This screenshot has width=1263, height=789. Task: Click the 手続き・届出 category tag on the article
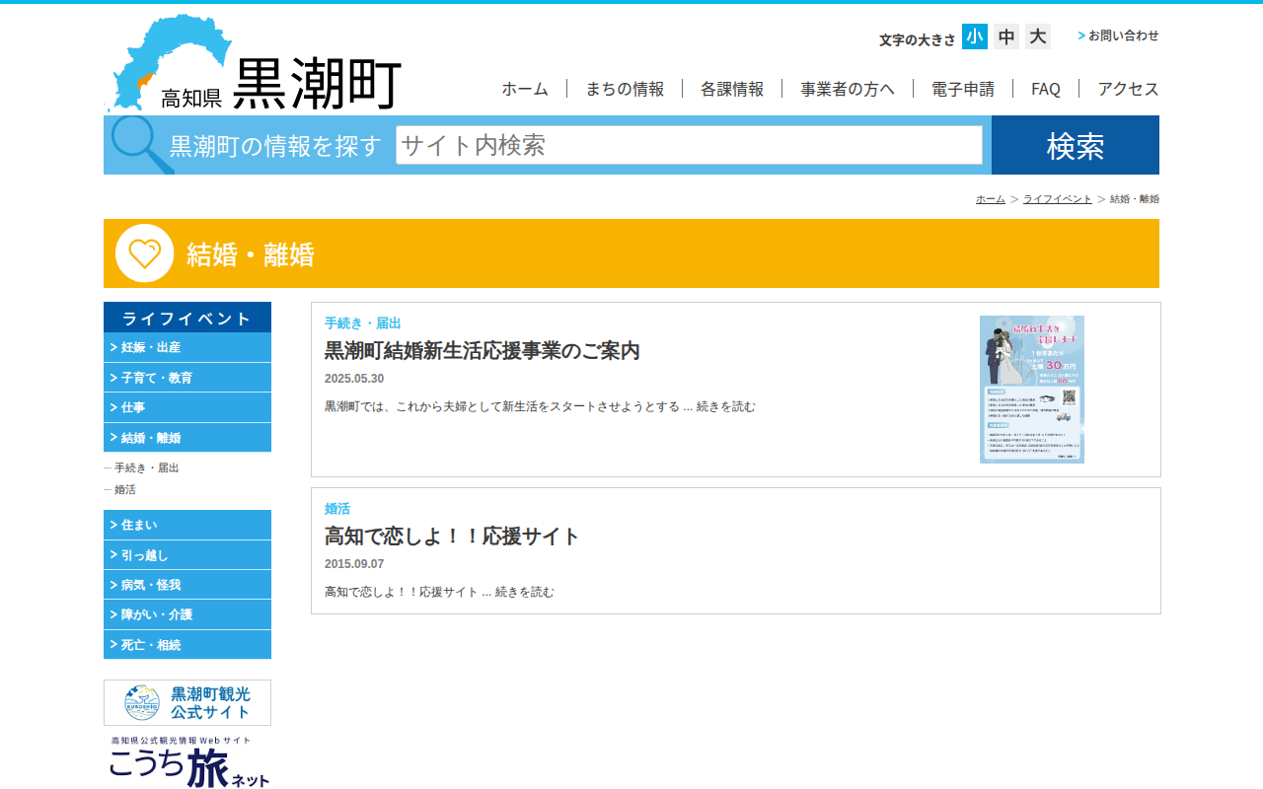(363, 323)
